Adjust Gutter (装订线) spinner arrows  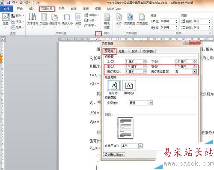tap(145, 72)
